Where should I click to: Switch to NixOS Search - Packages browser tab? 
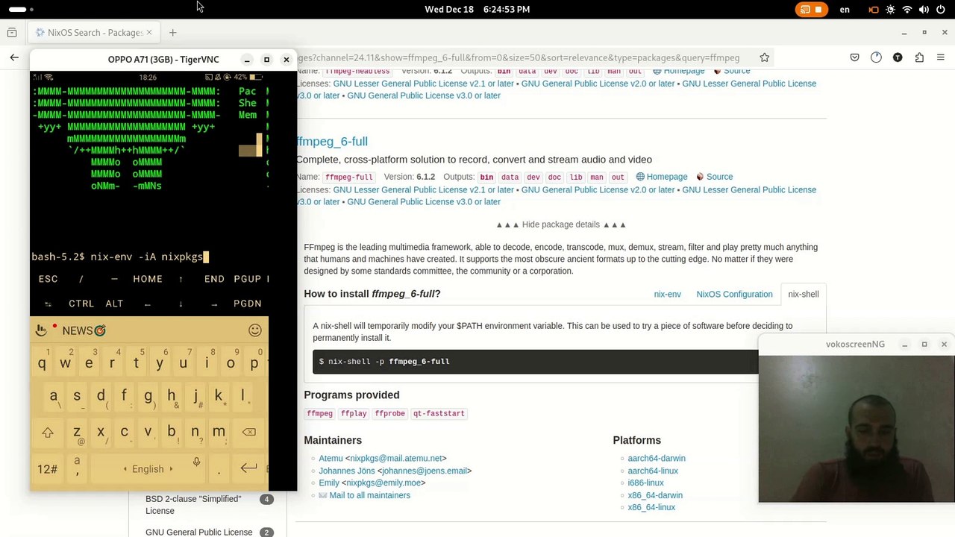point(93,33)
